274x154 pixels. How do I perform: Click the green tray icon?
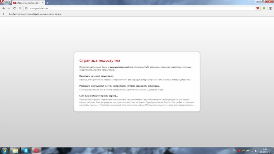(243, 151)
